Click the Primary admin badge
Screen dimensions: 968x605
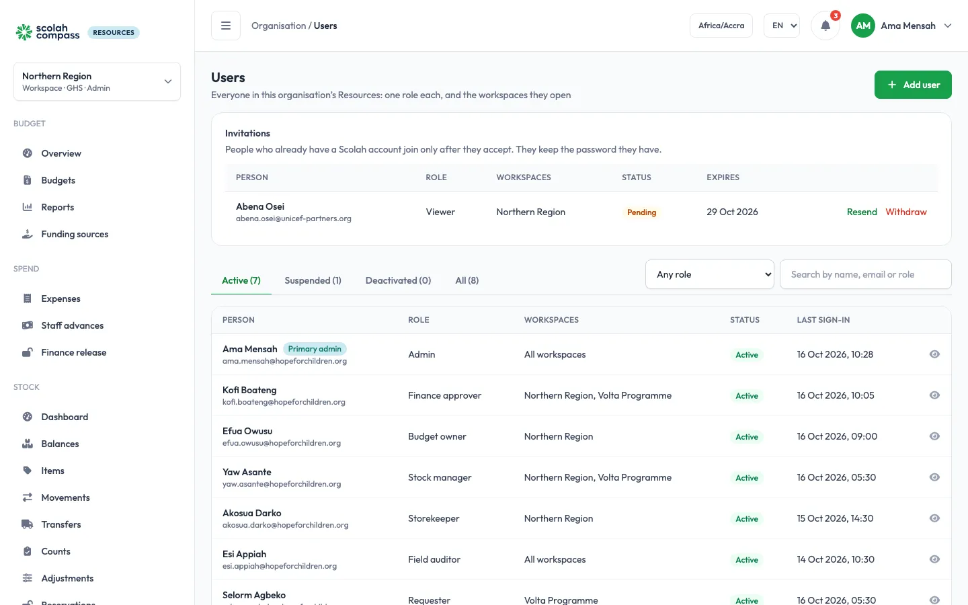pyautogui.click(x=315, y=349)
